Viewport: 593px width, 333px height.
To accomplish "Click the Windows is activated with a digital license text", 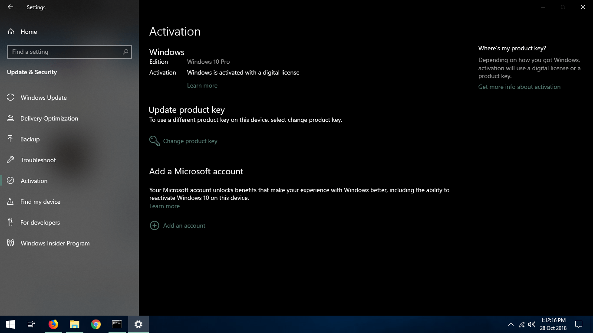I will [243, 72].
